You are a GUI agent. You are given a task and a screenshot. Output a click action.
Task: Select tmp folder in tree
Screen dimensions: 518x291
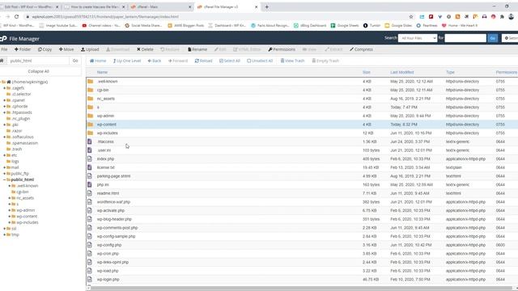pos(15,234)
